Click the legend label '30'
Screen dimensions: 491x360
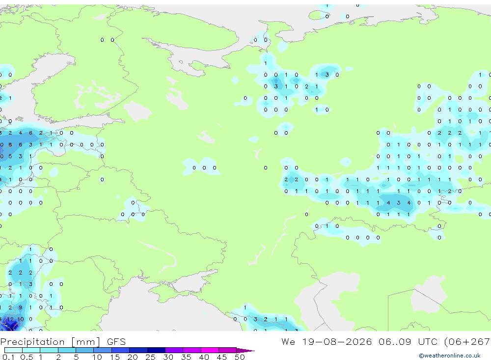click(x=168, y=357)
